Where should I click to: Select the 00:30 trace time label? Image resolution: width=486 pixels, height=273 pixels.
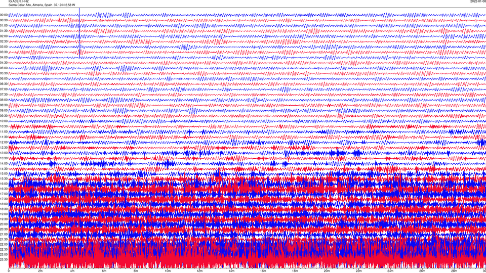pyautogui.click(x=4, y=20)
